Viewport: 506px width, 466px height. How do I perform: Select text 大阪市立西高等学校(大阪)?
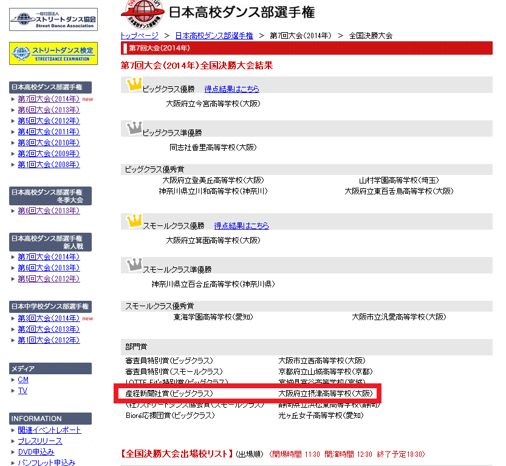tap(322, 360)
